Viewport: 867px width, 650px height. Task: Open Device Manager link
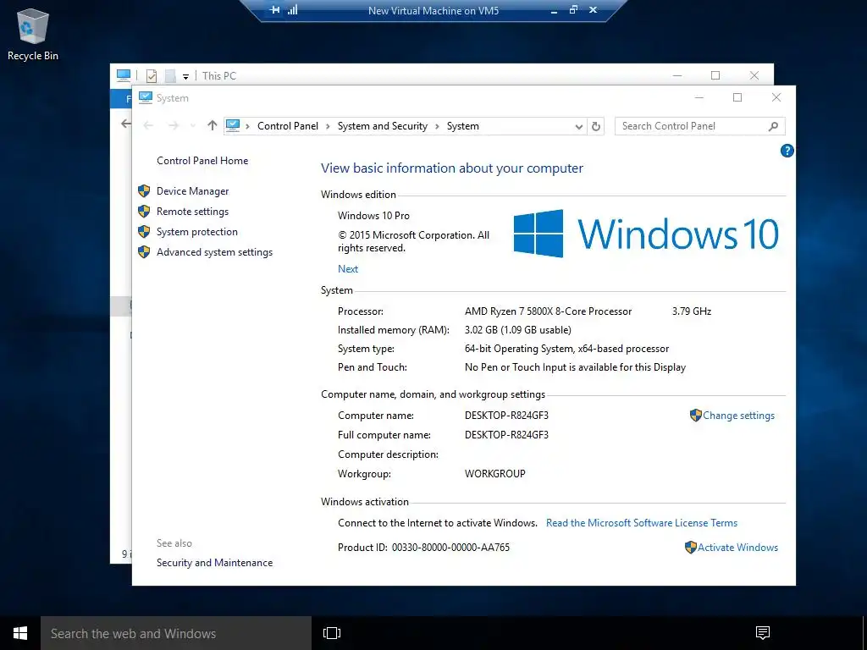point(192,191)
